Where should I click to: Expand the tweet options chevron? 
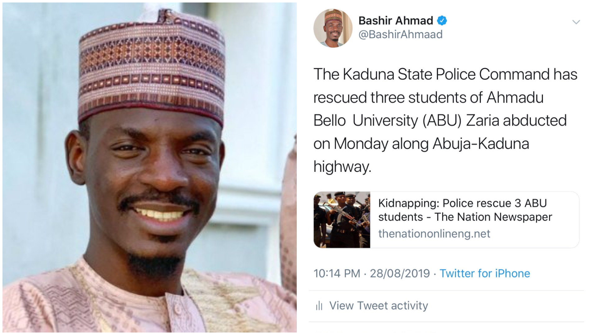[576, 22]
